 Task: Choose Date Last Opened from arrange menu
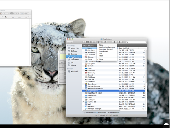(x=106, y=49)
